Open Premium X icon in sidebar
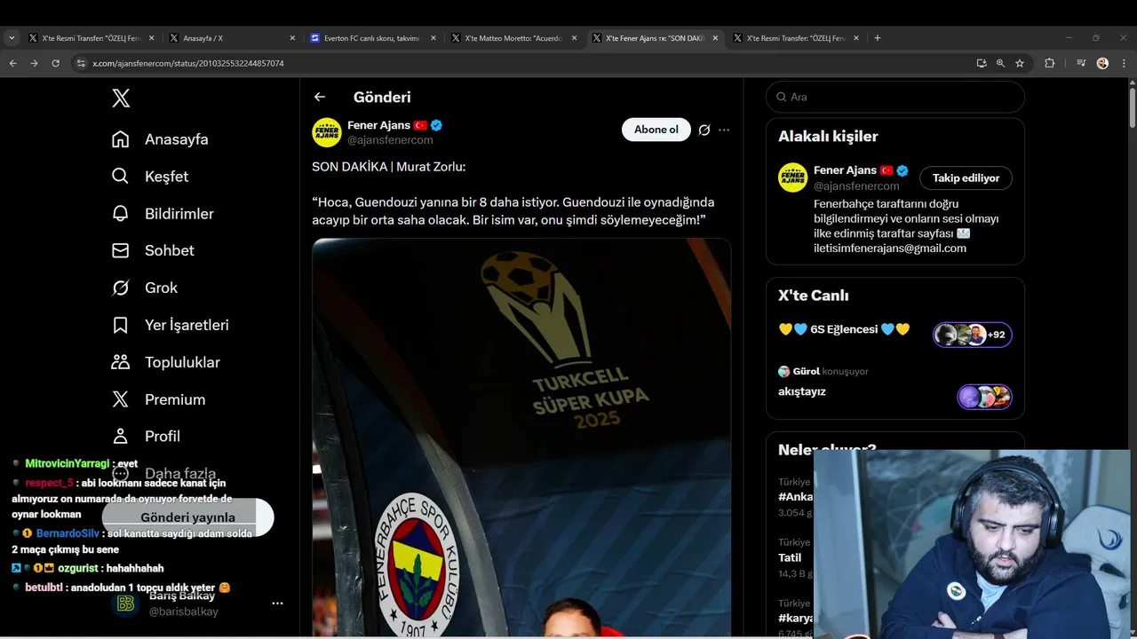The height and width of the screenshot is (639, 1137). pos(121,399)
